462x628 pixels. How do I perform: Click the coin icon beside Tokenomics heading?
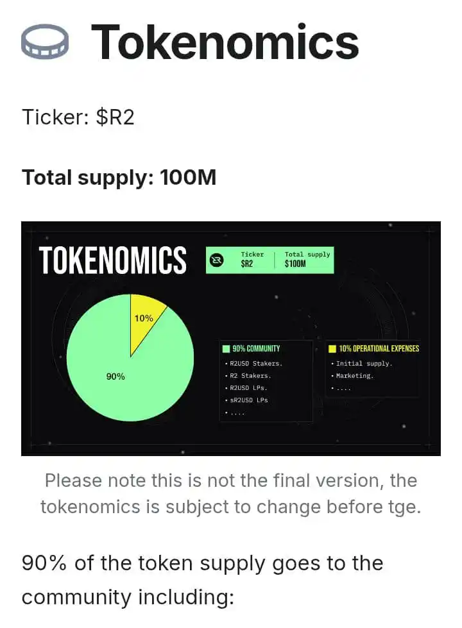coord(44,42)
